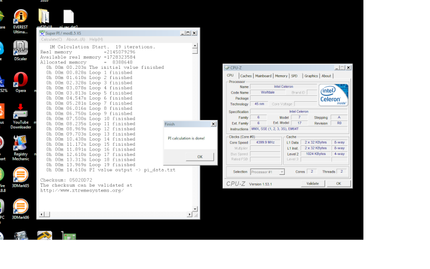430x269 pixels.
Task: Switch to the SPD tab in CPU-Z
Action: (294, 76)
